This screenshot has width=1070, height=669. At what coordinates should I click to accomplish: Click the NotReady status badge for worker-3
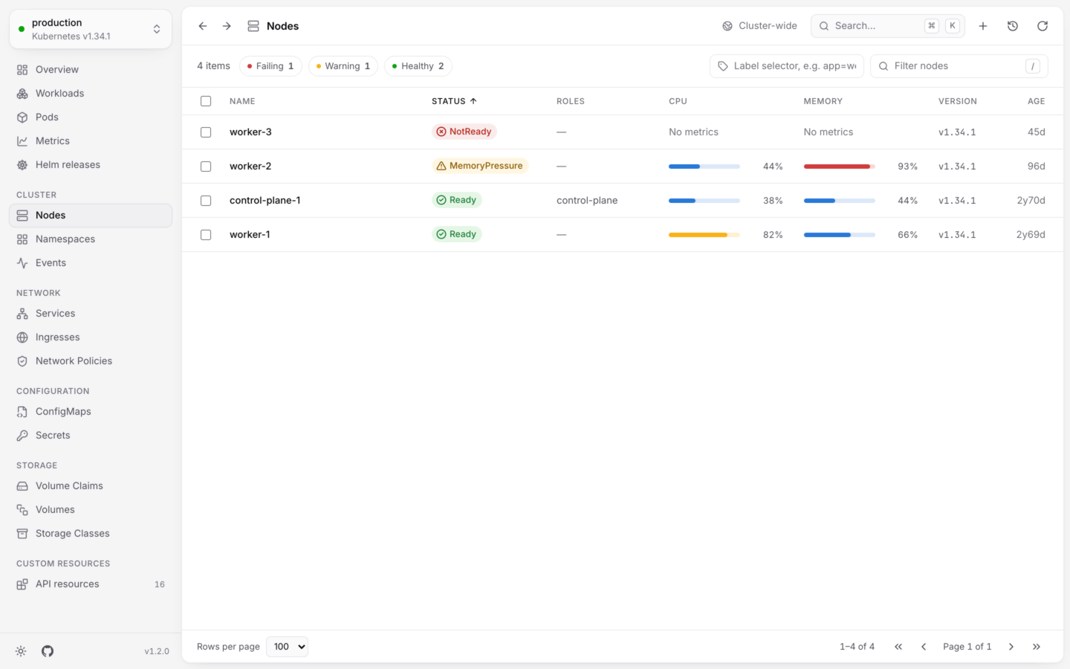tap(464, 132)
